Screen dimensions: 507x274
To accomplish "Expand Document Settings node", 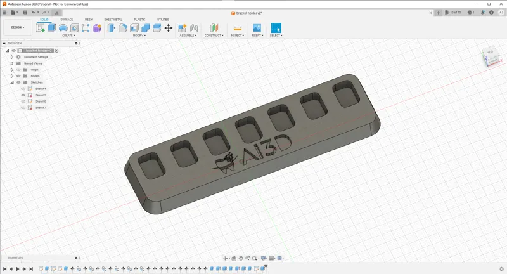I will coord(12,57).
